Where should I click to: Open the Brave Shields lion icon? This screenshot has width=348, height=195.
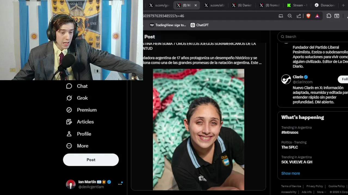pyautogui.click(x=308, y=16)
